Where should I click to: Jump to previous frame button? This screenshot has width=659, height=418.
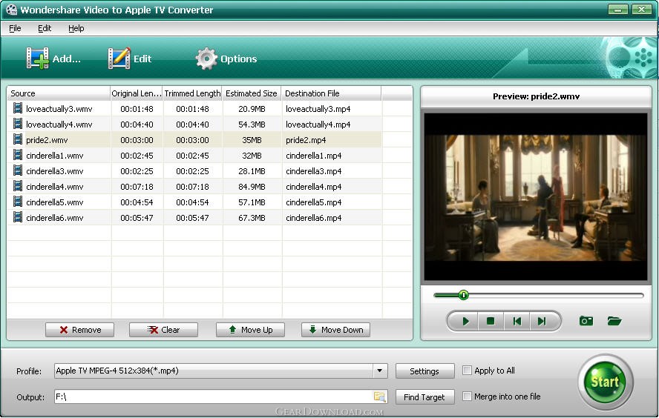tap(517, 321)
